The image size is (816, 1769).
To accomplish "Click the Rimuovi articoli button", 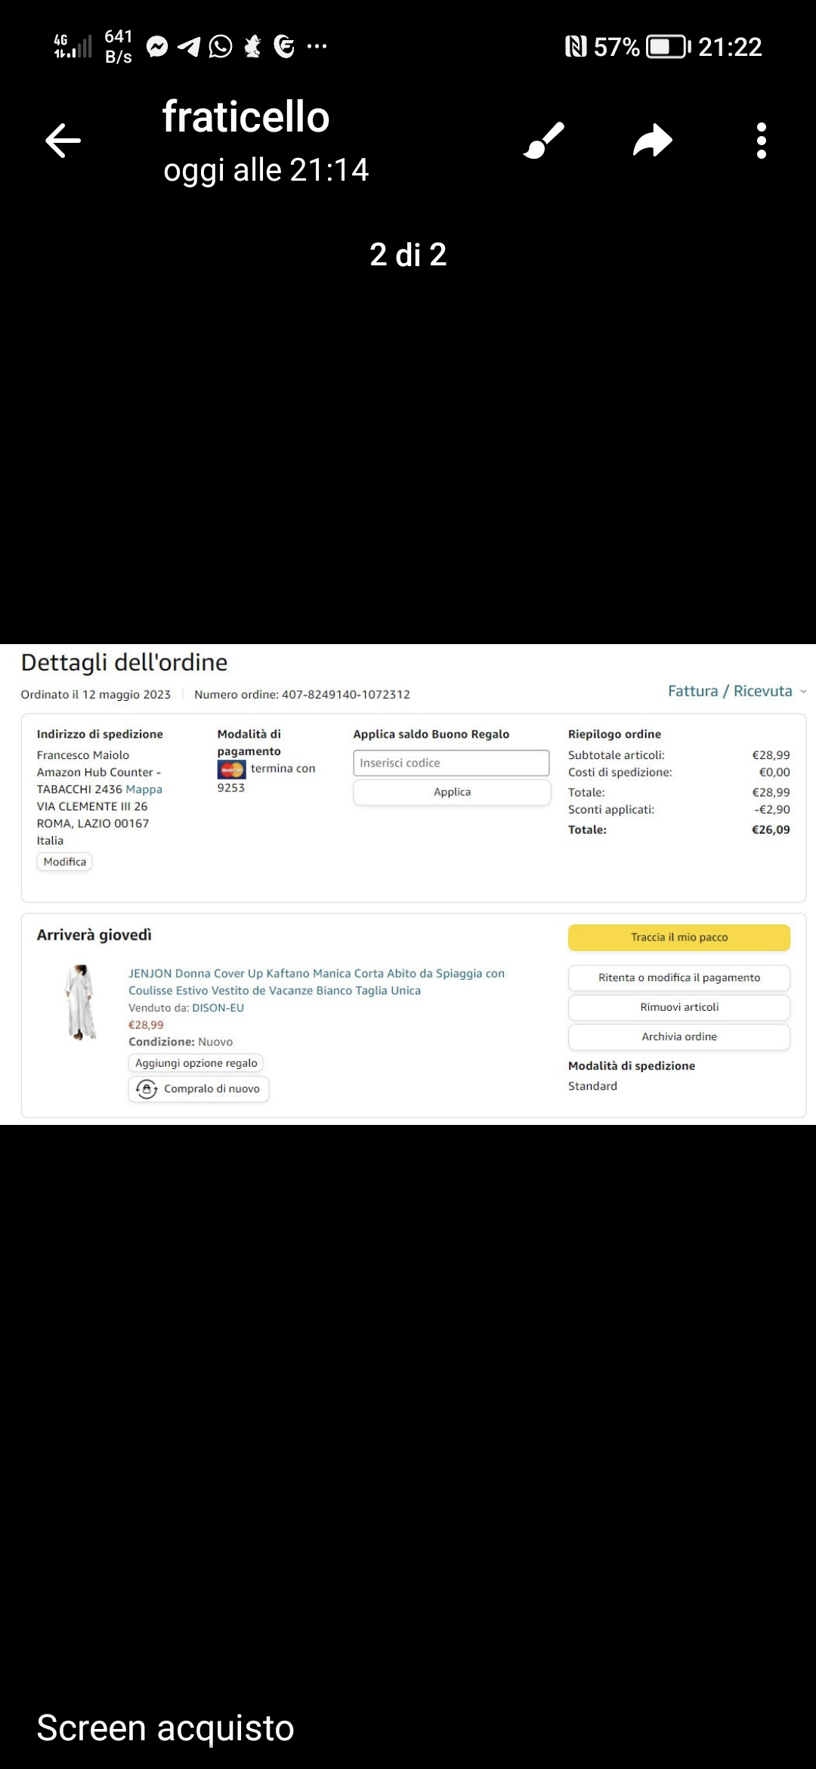I will 679,1007.
